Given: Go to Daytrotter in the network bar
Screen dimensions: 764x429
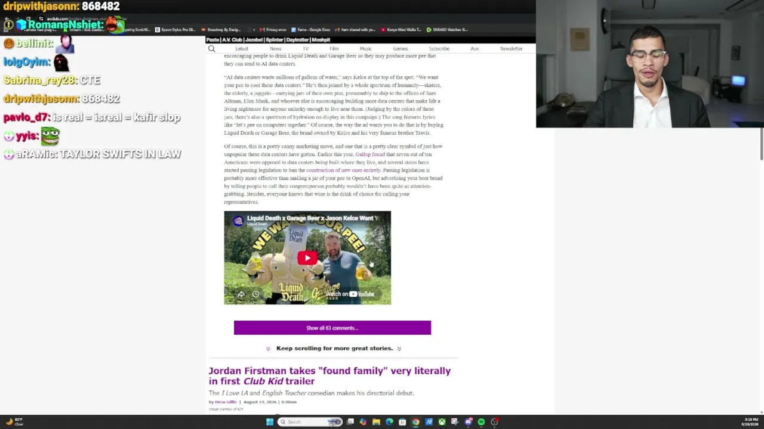Looking at the screenshot, I should [x=298, y=40].
